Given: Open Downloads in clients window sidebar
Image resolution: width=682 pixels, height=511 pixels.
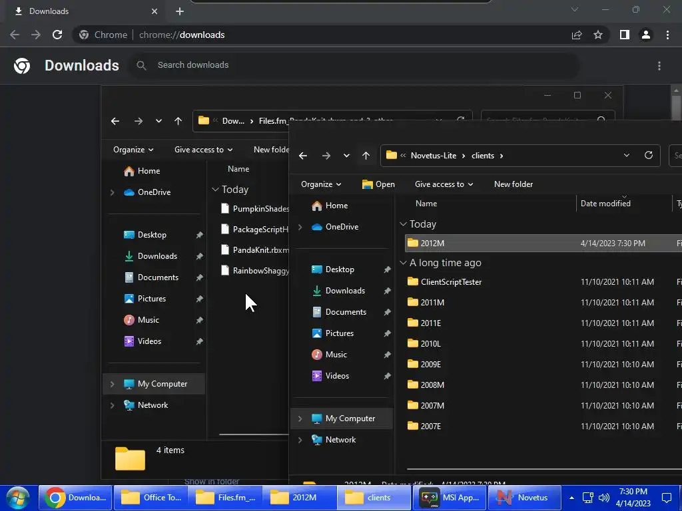Looking at the screenshot, I should [338, 291].
